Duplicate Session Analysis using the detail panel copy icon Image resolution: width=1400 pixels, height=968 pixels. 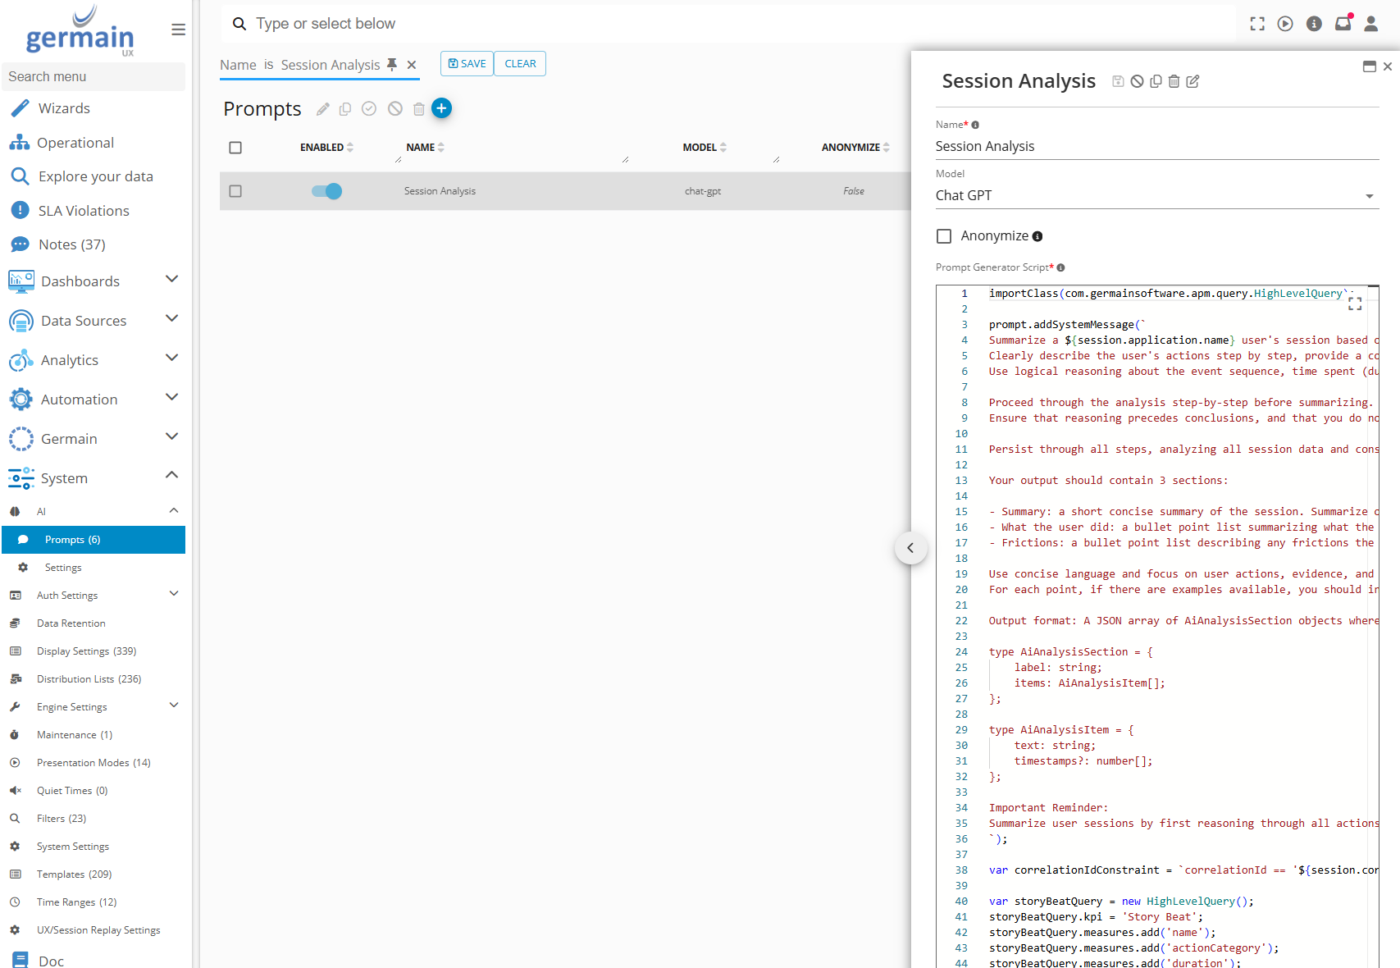[1156, 81]
